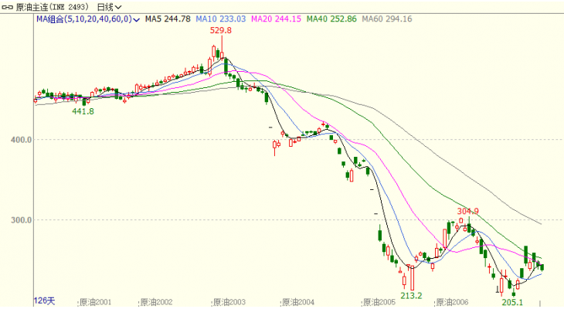
Task: Jump to the 原油2003 contract marker
Action: [229, 303]
